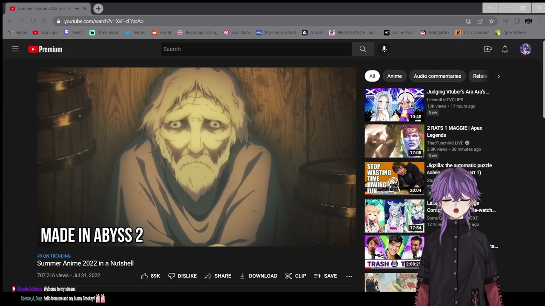The width and height of the screenshot is (545, 306).
Task: Open the SHARE option
Action: [218, 276]
